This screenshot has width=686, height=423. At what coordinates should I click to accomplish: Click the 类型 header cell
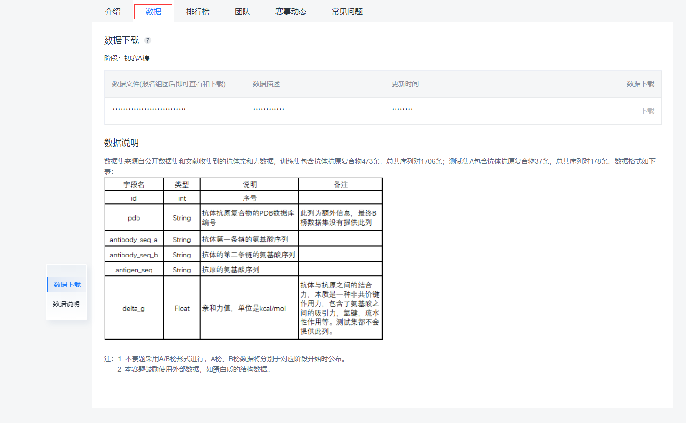(182, 184)
